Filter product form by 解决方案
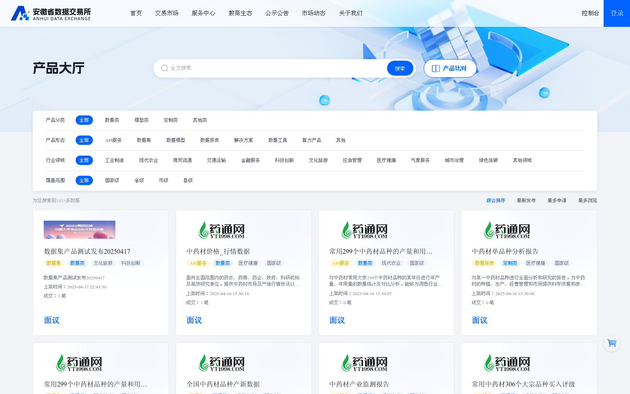The image size is (630, 394). [x=244, y=140]
